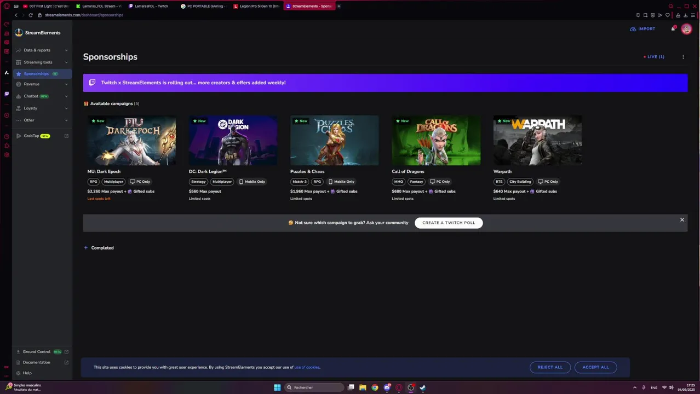
Task: Switch to Lamaras_FDL Stream tab
Action: [x=99, y=6]
